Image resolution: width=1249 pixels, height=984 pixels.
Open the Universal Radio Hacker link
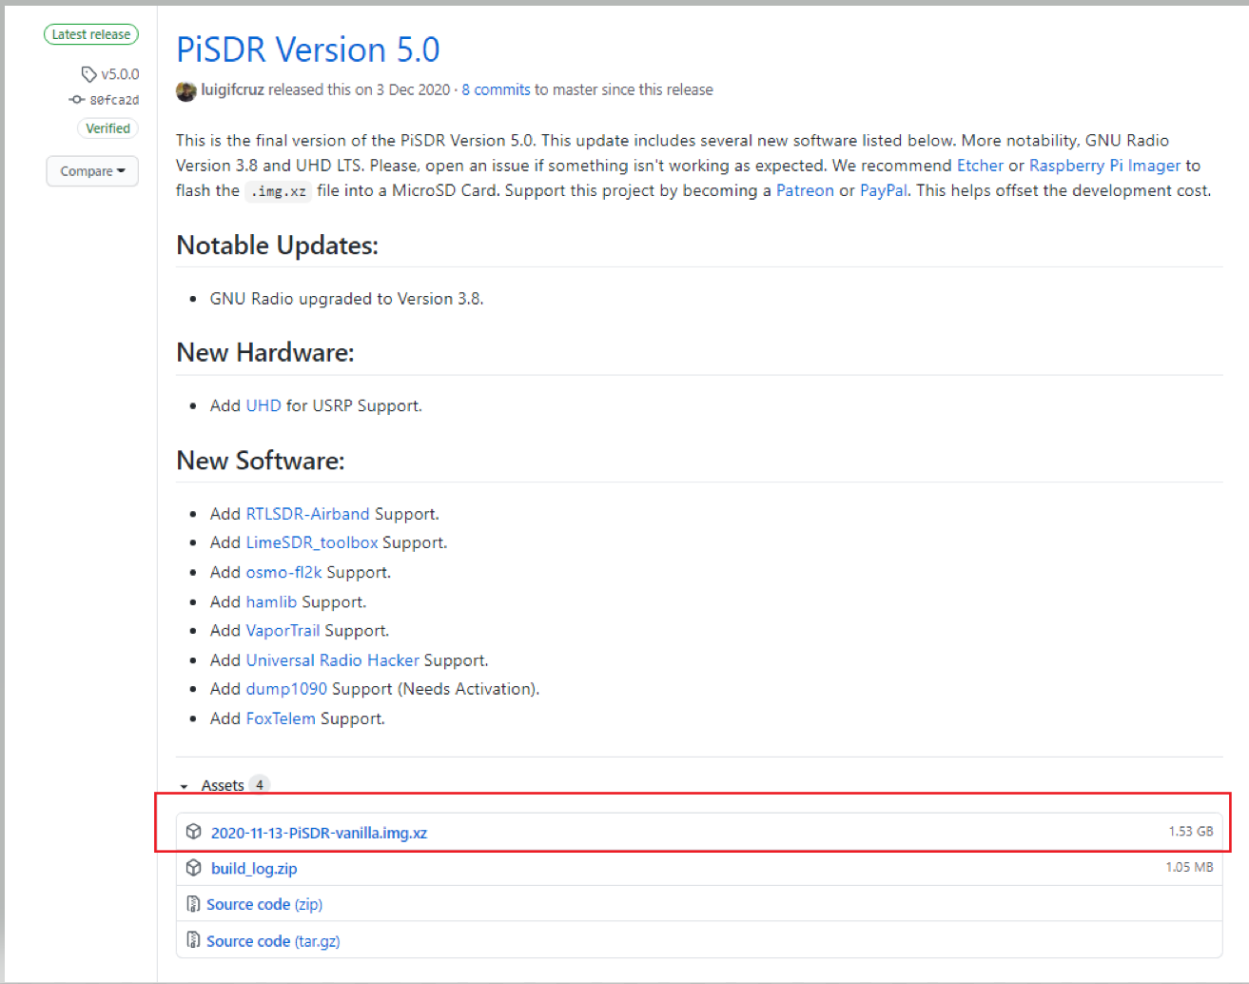pyautogui.click(x=332, y=659)
